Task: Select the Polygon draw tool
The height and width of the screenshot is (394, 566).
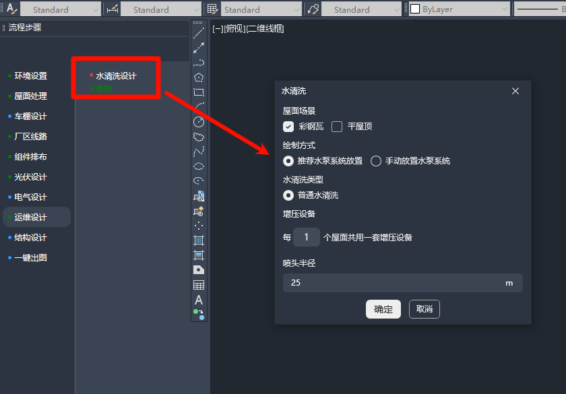Action: pos(199,77)
